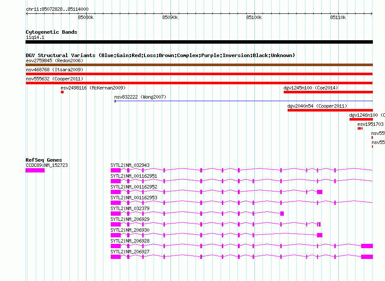Open the dgv2040n54 (Cooper2011) label
The image size is (385, 281).
317,106
